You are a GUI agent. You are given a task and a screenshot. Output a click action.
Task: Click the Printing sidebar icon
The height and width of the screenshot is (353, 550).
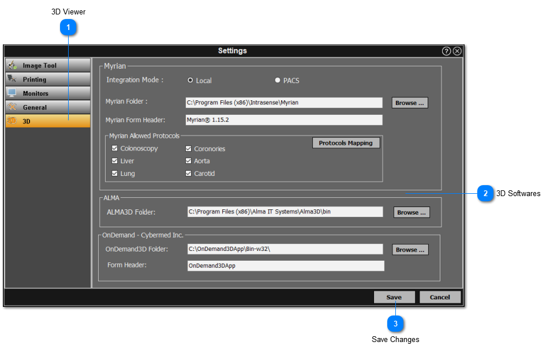pos(13,79)
